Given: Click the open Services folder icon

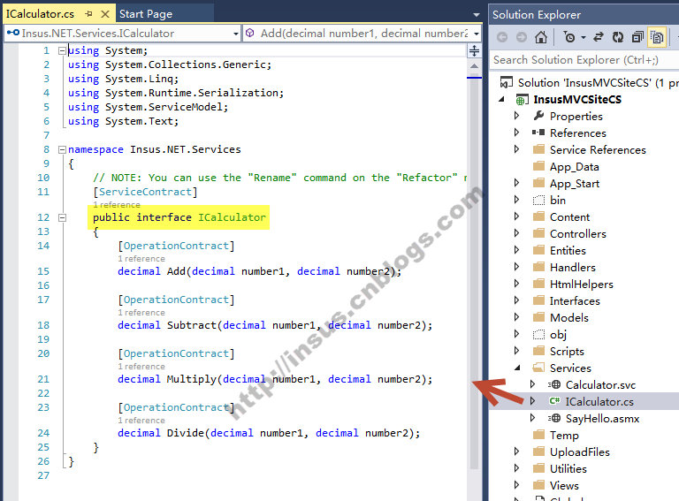Looking at the screenshot, I should pos(538,368).
